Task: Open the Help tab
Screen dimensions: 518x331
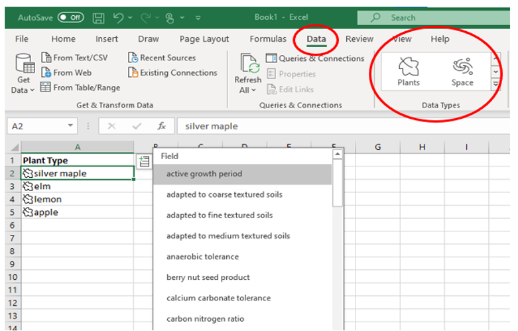Action: coord(440,39)
